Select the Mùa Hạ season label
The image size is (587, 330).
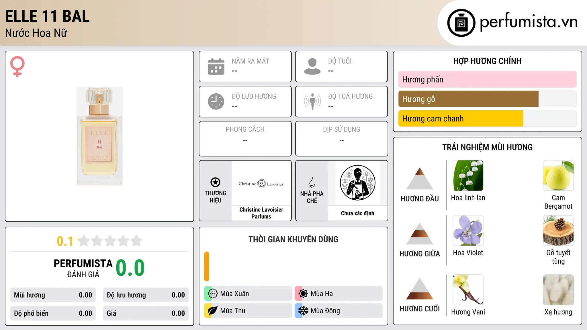click(x=322, y=294)
